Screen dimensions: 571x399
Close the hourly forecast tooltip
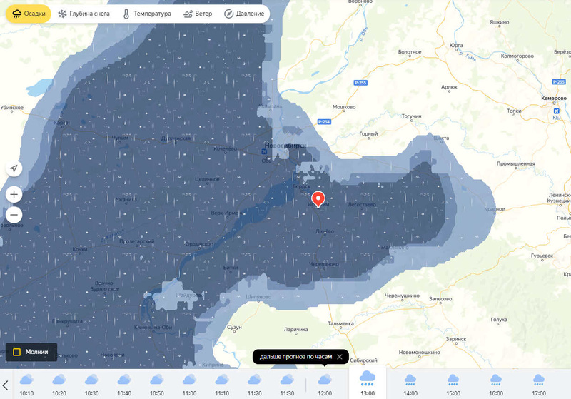[340, 356]
